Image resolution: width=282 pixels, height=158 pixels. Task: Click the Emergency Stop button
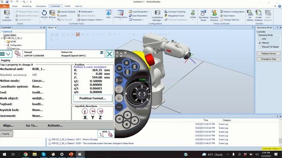tap(268, 59)
